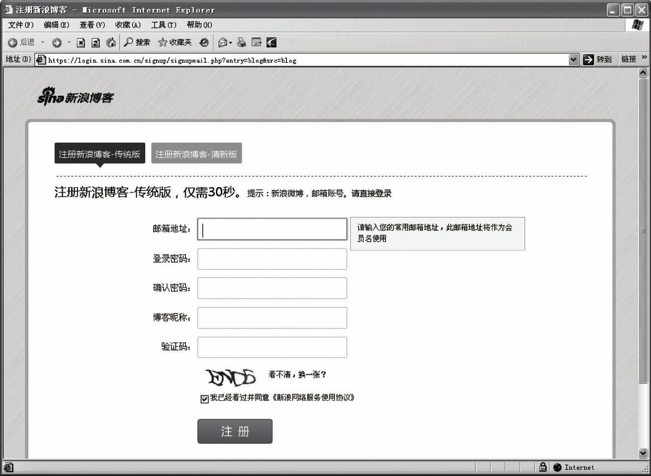
Task: Open the 帮助(H) menu
Action: click(x=199, y=25)
